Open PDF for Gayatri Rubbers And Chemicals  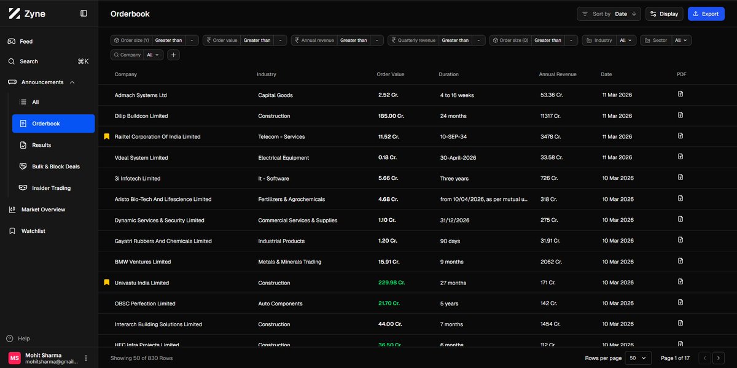point(680,240)
